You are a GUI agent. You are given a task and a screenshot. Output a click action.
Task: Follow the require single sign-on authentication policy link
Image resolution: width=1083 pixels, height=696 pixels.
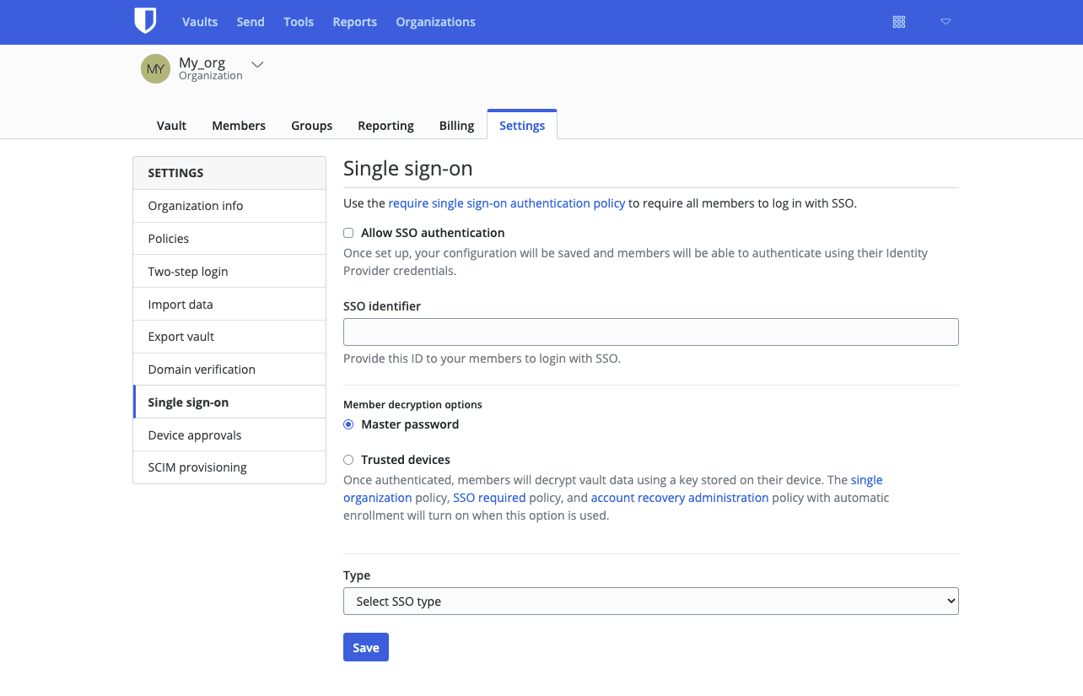(x=507, y=203)
